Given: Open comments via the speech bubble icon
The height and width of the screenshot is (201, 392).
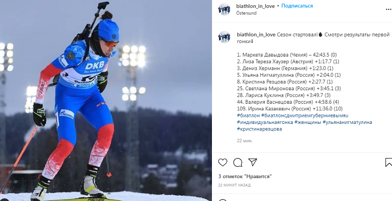Looking at the screenshot, I should click(238, 163).
